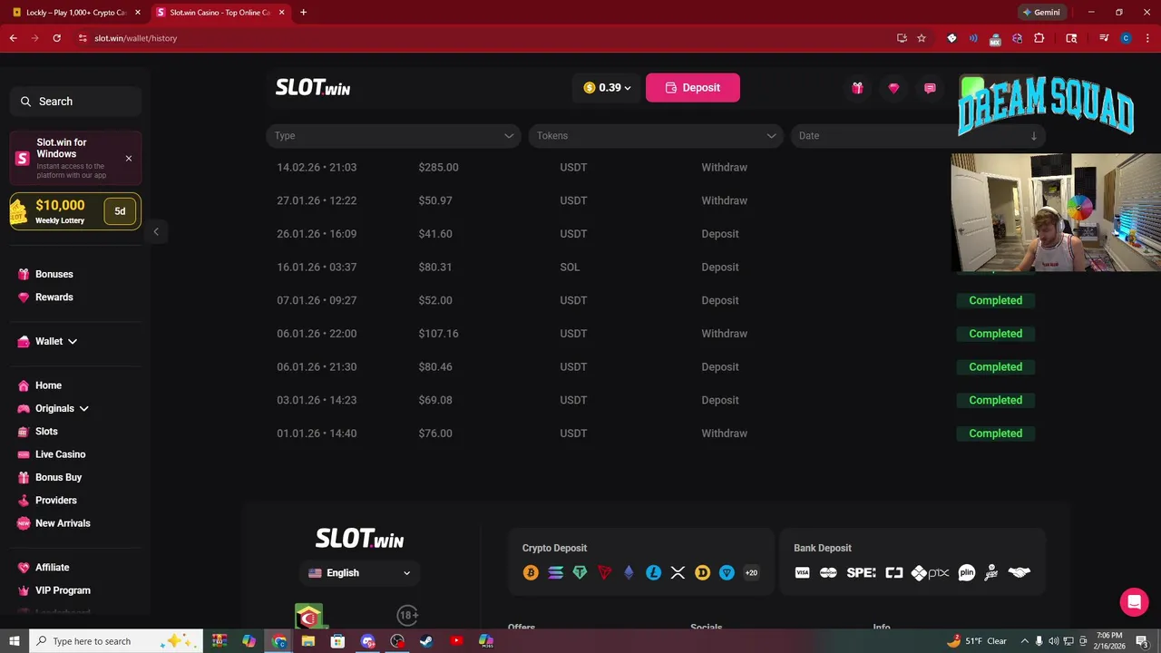Viewport: 1161px width, 653px height.
Task: Dismiss the Slot.win for Windows banner
Action: (129, 159)
